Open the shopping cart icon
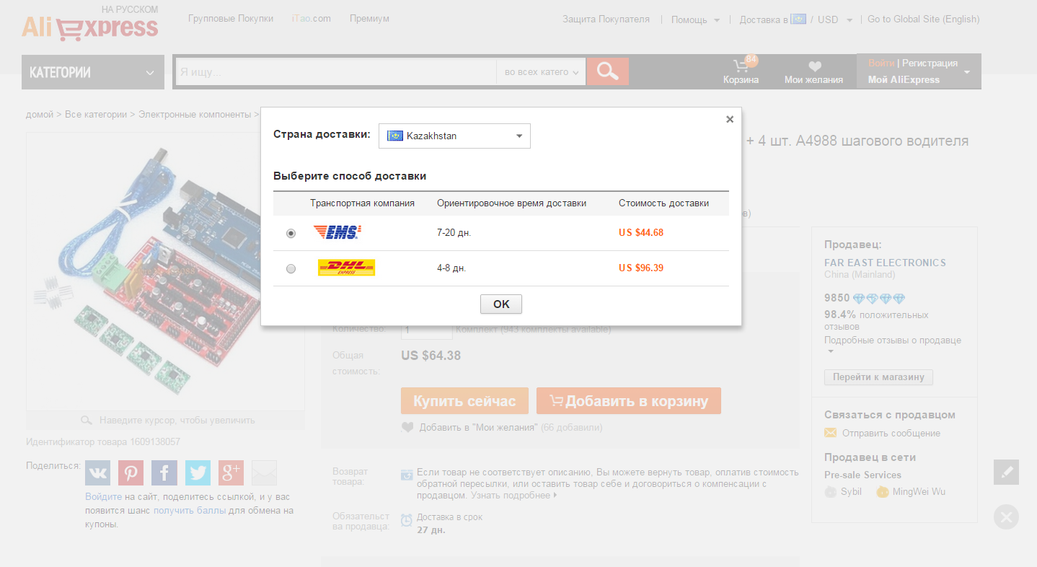 tap(741, 66)
